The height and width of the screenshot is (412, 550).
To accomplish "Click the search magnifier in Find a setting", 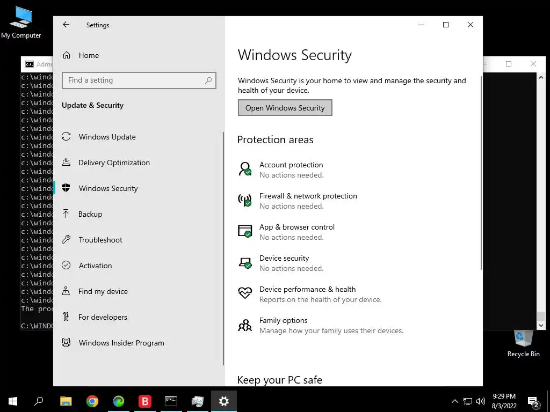I will pyautogui.click(x=208, y=80).
